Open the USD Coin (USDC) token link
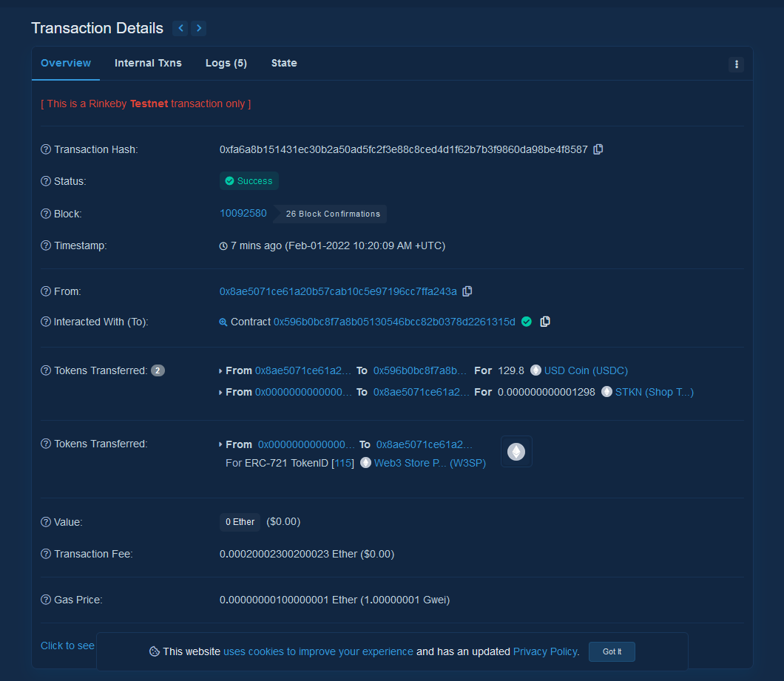This screenshot has width=784, height=681. click(x=586, y=370)
